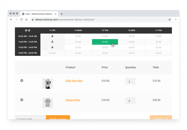The image size is (187, 130).
Task: Remove Ship Your Idea from cart
Action: click(22, 81)
